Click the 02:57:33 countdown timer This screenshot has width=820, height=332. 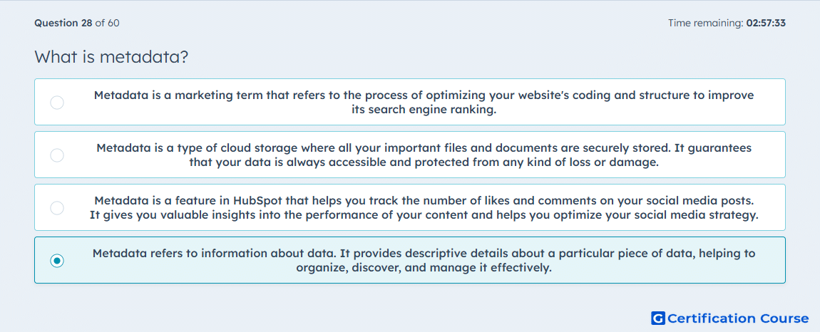[766, 23]
